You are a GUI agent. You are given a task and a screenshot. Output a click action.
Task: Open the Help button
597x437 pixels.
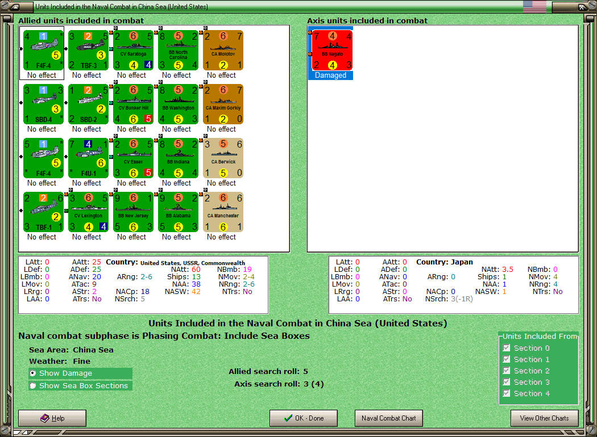pyautogui.click(x=52, y=418)
